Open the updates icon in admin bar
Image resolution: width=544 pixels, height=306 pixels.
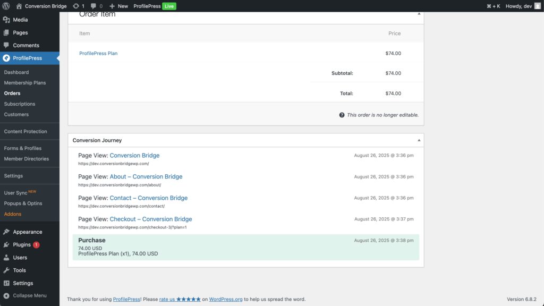pyautogui.click(x=76, y=6)
